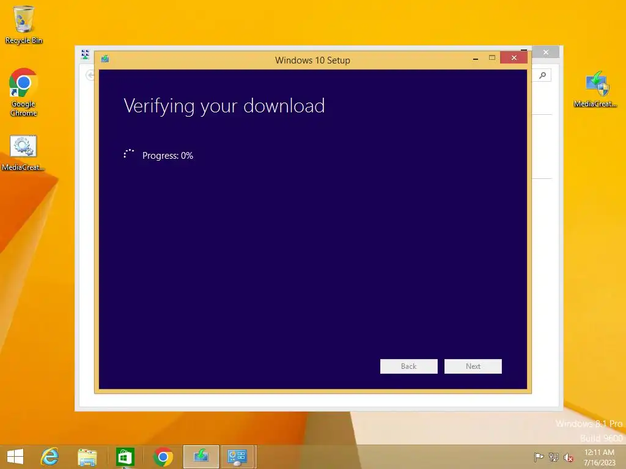626x469 pixels.
Task: Launch Google Chrome from the taskbar
Action: (163, 457)
